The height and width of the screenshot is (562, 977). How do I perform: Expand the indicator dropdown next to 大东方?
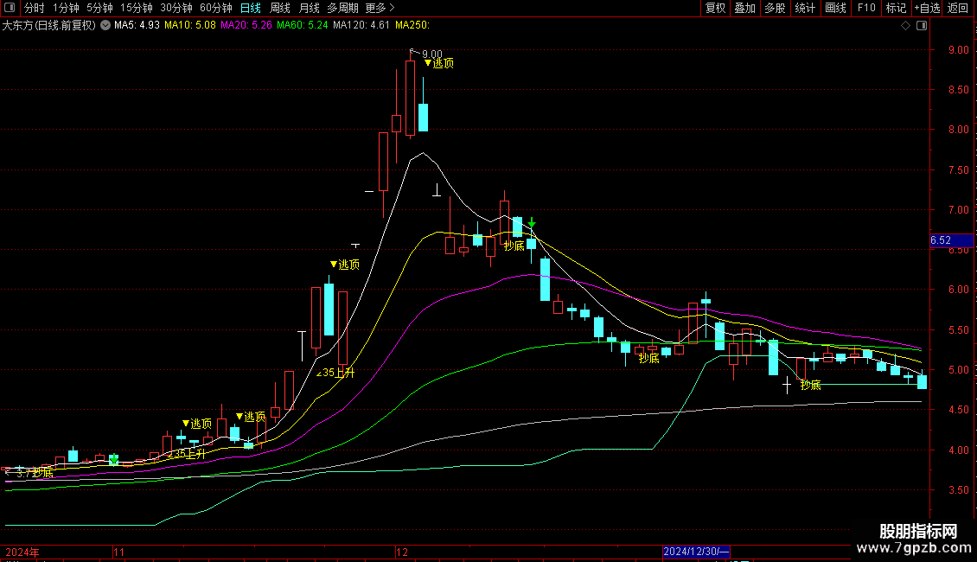tap(105, 26)
